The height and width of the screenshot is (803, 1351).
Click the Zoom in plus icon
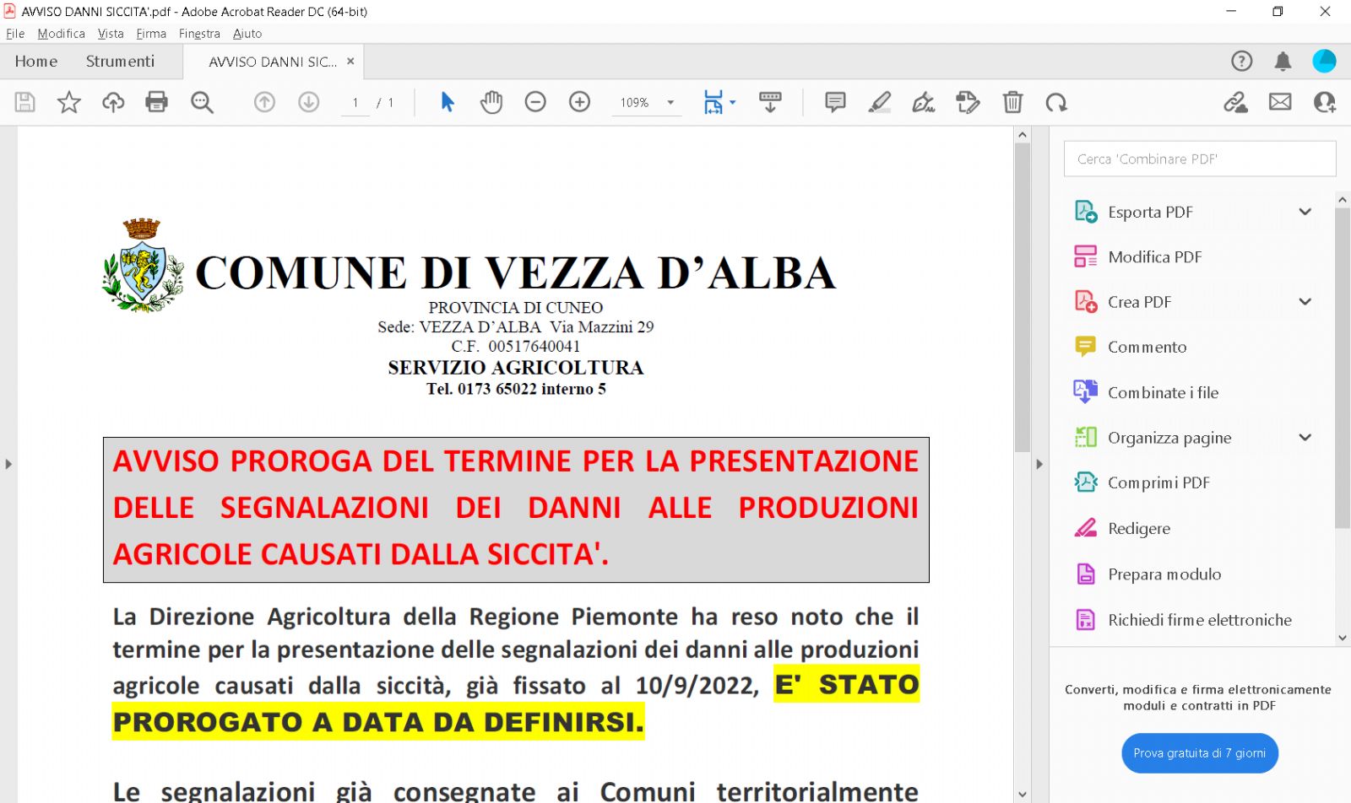[579, 102]
